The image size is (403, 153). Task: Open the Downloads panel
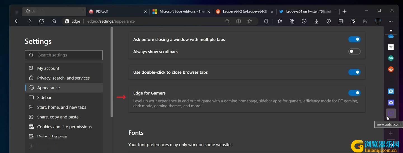pyautogui.click(x=316, y=21)
